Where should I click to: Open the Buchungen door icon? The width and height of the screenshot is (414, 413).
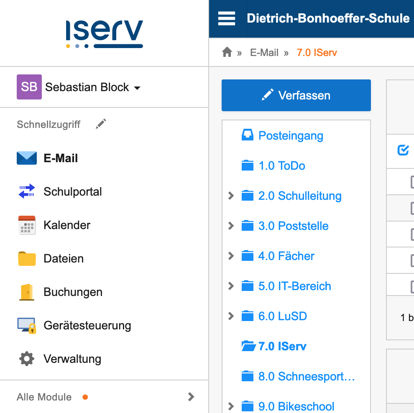pos(27,292)
